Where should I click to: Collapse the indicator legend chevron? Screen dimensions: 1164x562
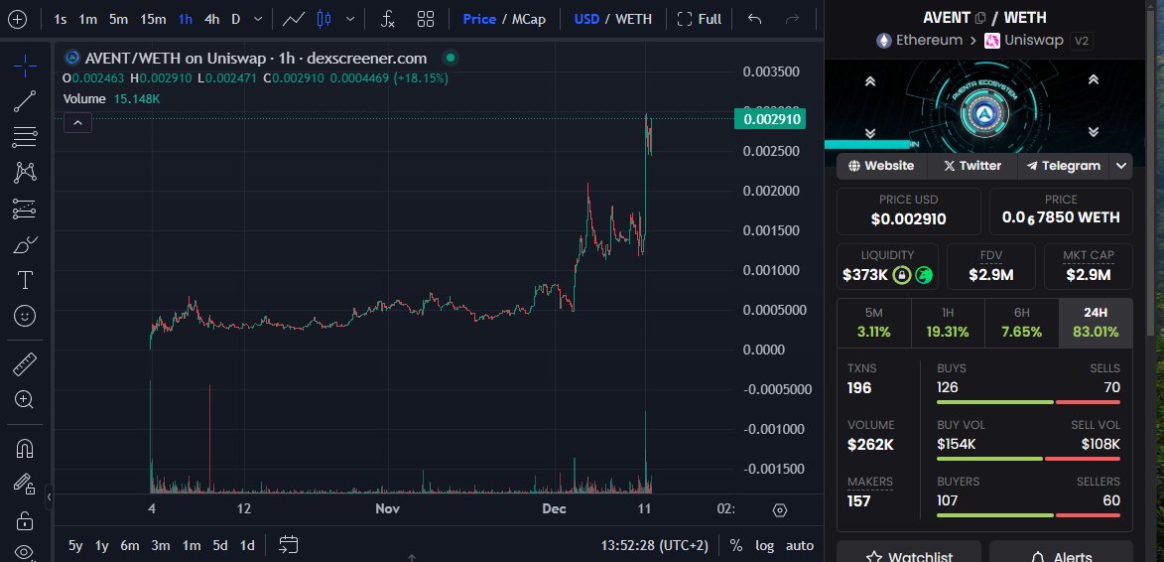tap(78, 122)
